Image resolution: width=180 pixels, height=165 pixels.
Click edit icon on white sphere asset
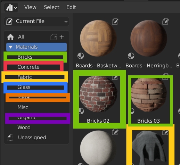(115, 132)
